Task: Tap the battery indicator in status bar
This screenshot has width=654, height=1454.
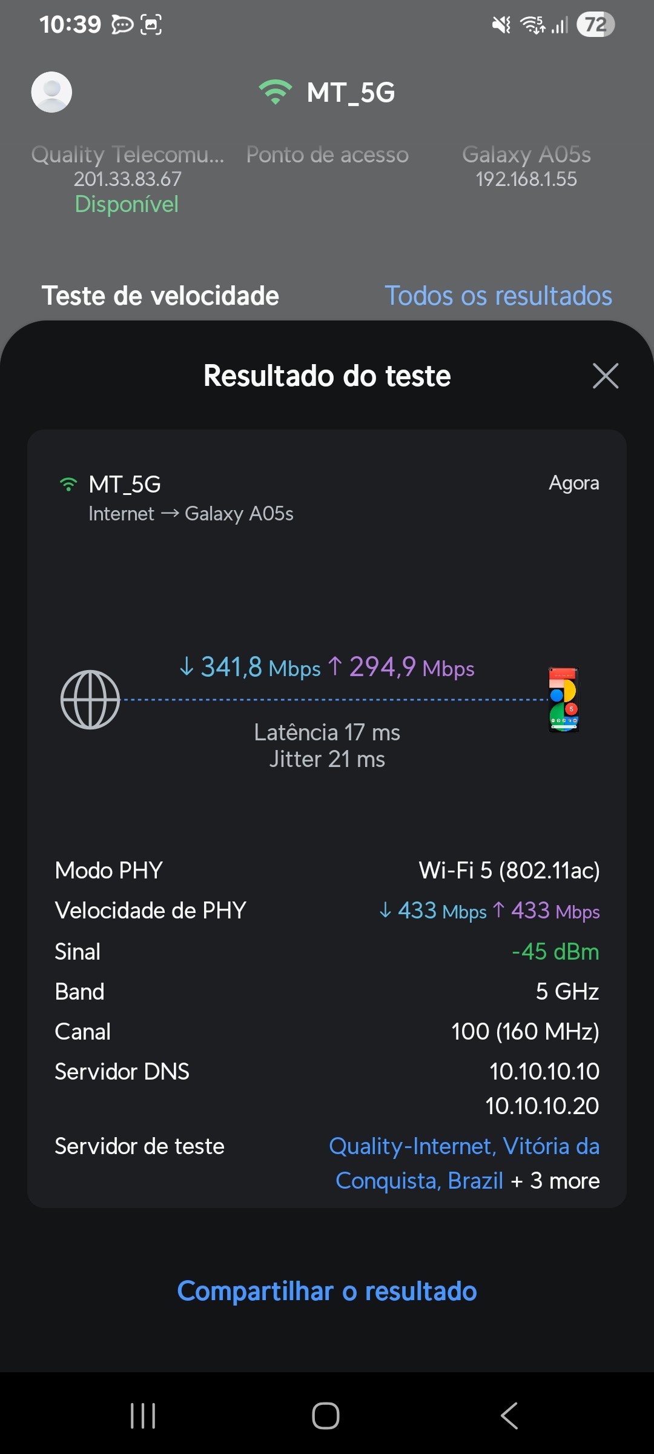Action: pos(595,25)
